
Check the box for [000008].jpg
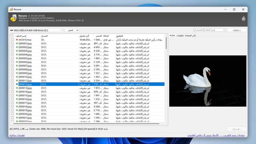12,69
